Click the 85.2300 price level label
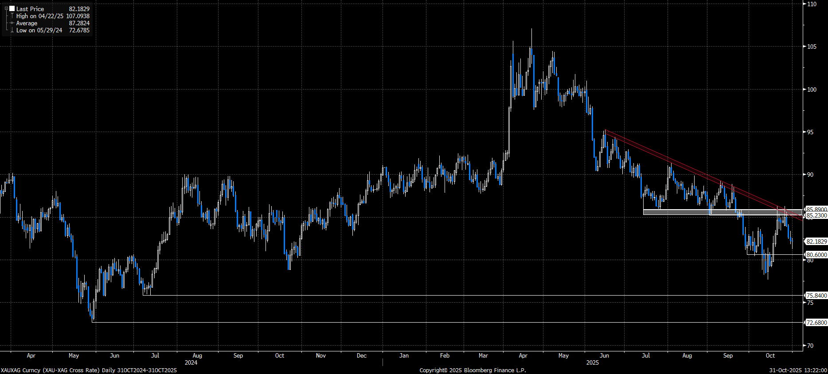 (816, 216)
